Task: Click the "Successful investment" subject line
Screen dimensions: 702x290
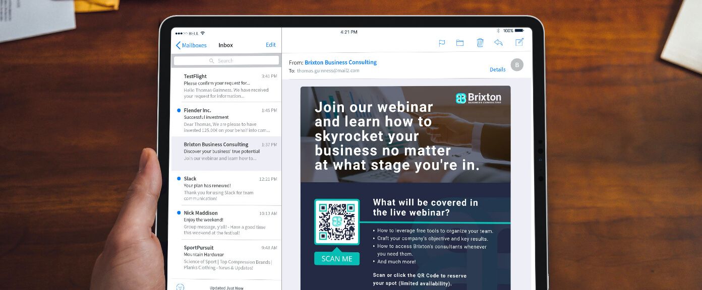Action: (x=206, y=117)
